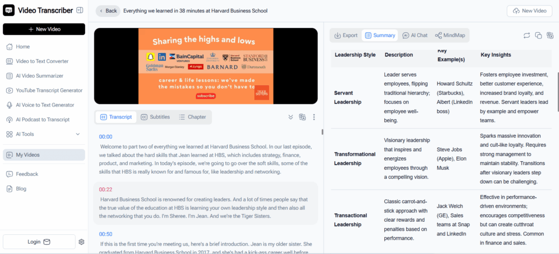Click the Feedback speech-bubble icon
Screen dimensions: 559x254
tap(10, 174)
